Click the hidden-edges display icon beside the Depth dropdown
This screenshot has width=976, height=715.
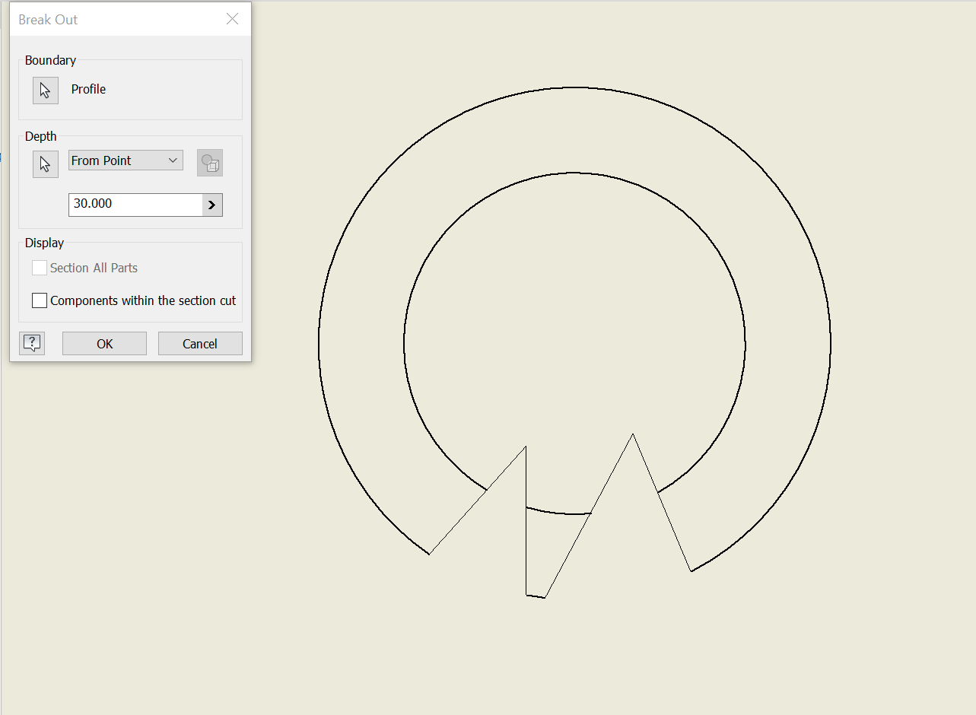coord(210,163)
